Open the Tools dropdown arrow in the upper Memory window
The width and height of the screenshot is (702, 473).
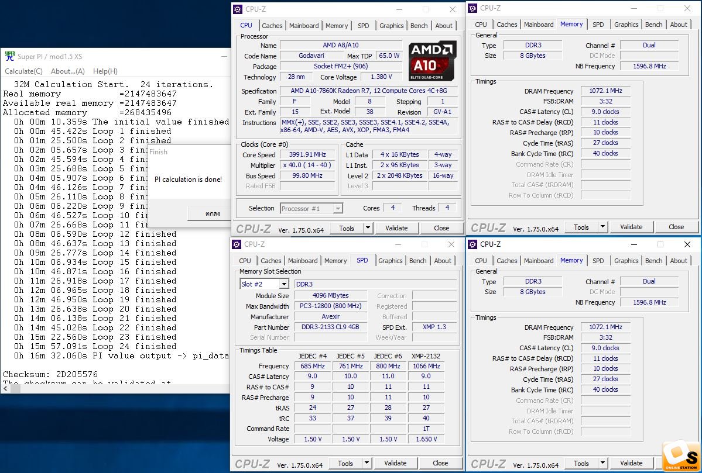(602, 227)
